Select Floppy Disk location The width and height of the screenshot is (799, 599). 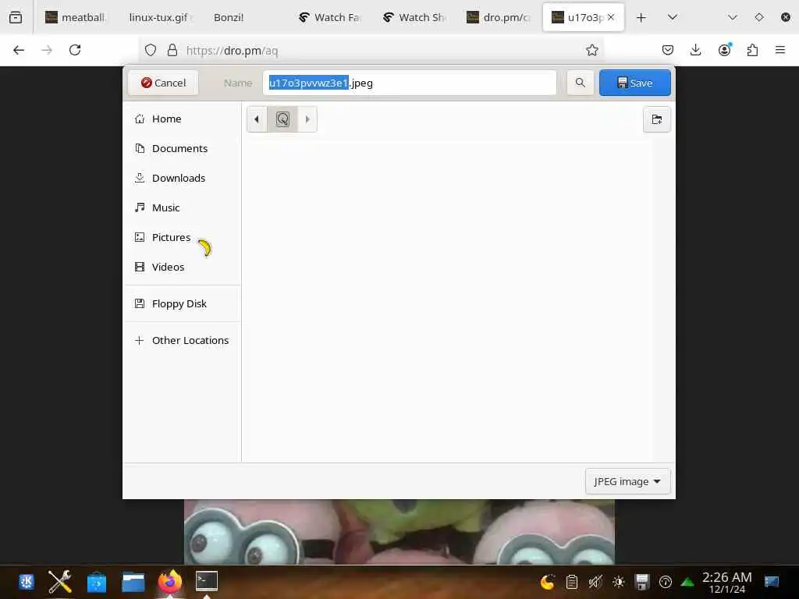pyautogui.click(x=182, y=303)
